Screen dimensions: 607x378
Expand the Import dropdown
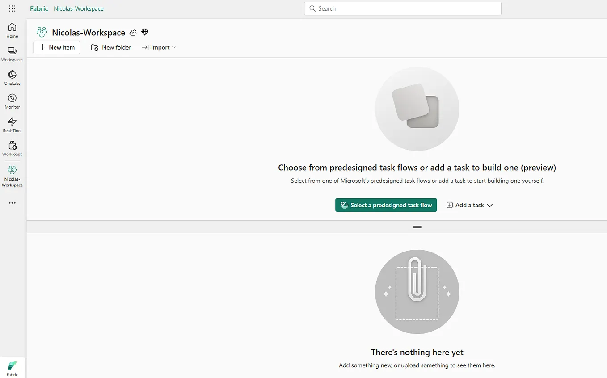coord(159,47)
